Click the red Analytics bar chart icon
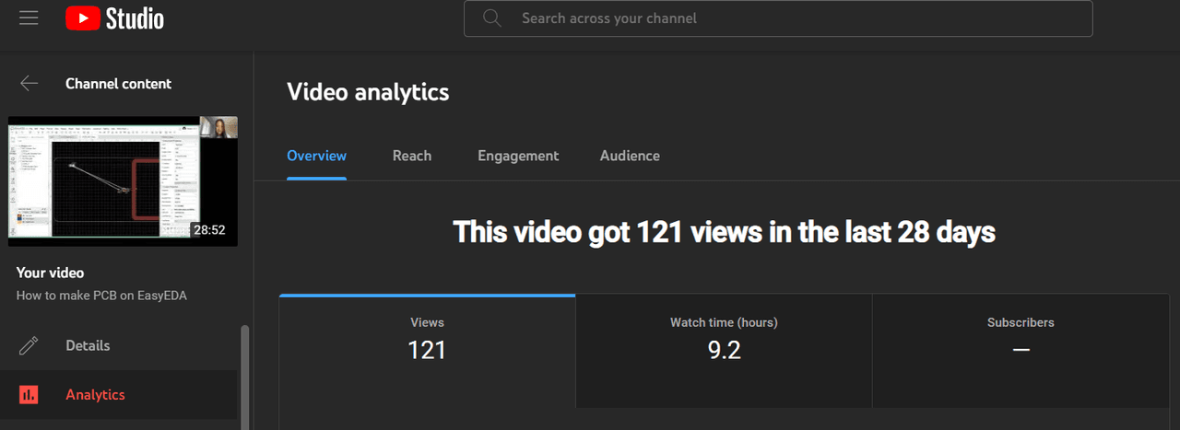1180x430 pixels. tap(29, 395)
